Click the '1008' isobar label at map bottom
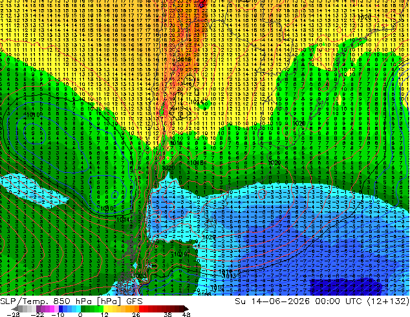This screenshot has height=317, width=410. [205, 294]
